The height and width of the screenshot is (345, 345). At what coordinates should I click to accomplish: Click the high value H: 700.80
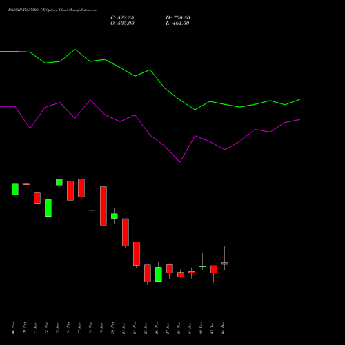[178, 18]
